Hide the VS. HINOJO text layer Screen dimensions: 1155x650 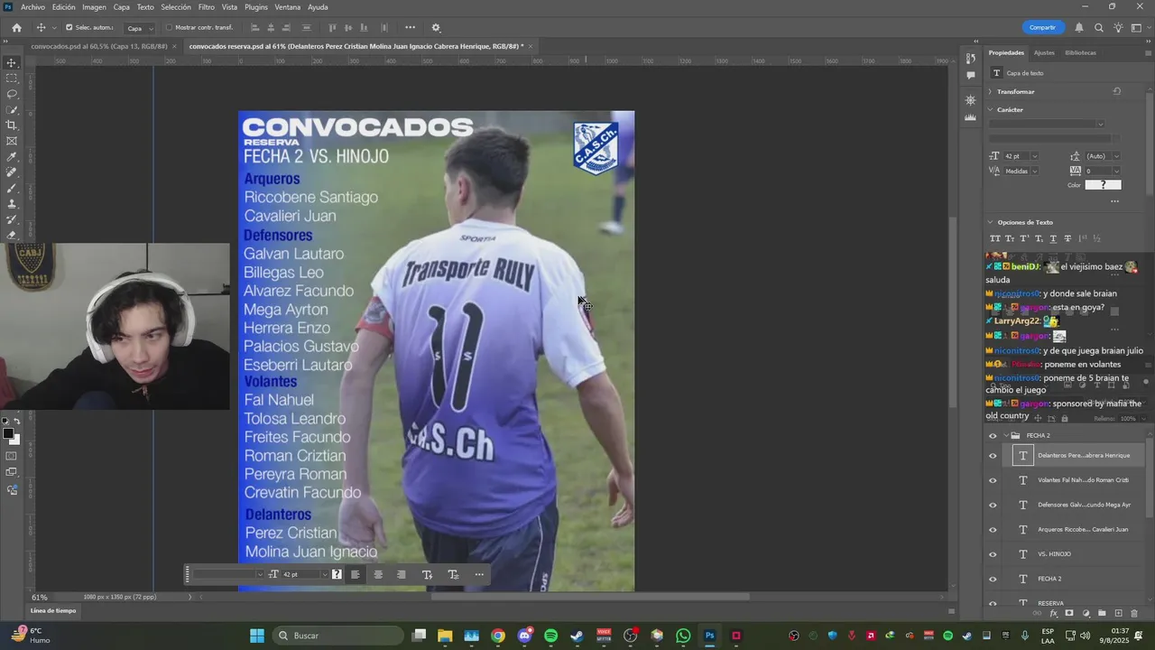[993, 554]
